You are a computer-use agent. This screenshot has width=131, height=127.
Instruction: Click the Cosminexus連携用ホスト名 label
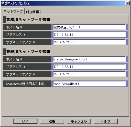click(25, 84)
